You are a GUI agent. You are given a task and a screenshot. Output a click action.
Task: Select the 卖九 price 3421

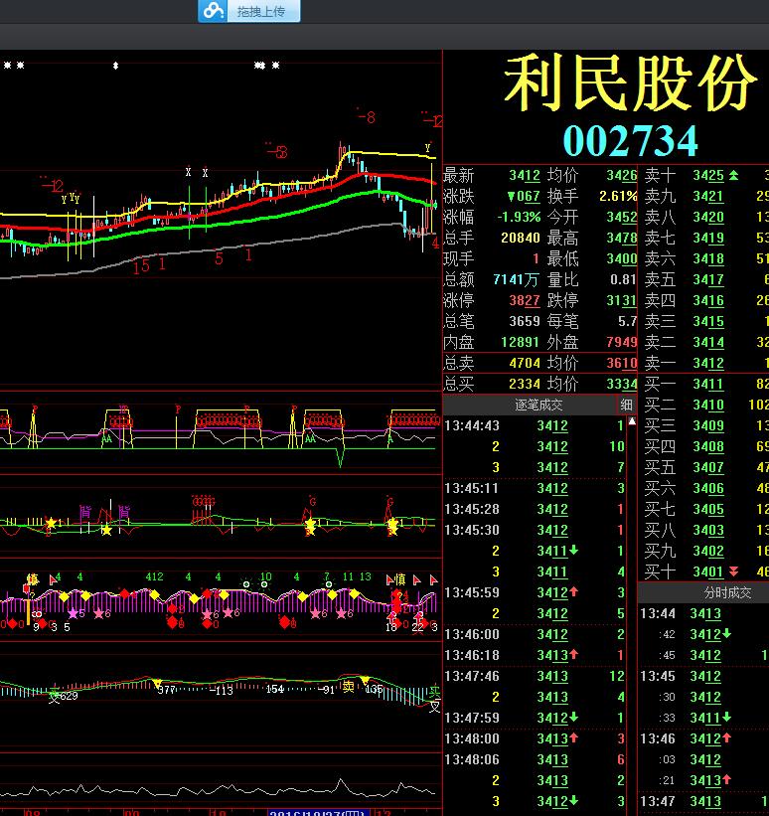pyautogui.click(x=708, y=196)
